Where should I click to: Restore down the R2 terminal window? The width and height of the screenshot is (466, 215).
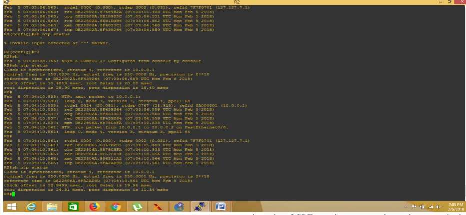tap(450, 2)
